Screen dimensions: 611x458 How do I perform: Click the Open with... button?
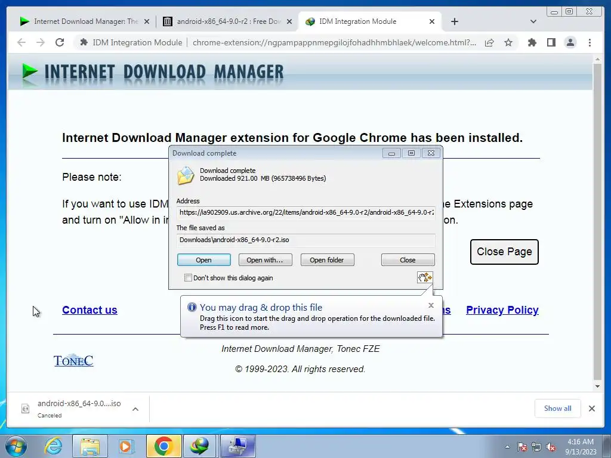pyautogui.click(x=265, y=260)
